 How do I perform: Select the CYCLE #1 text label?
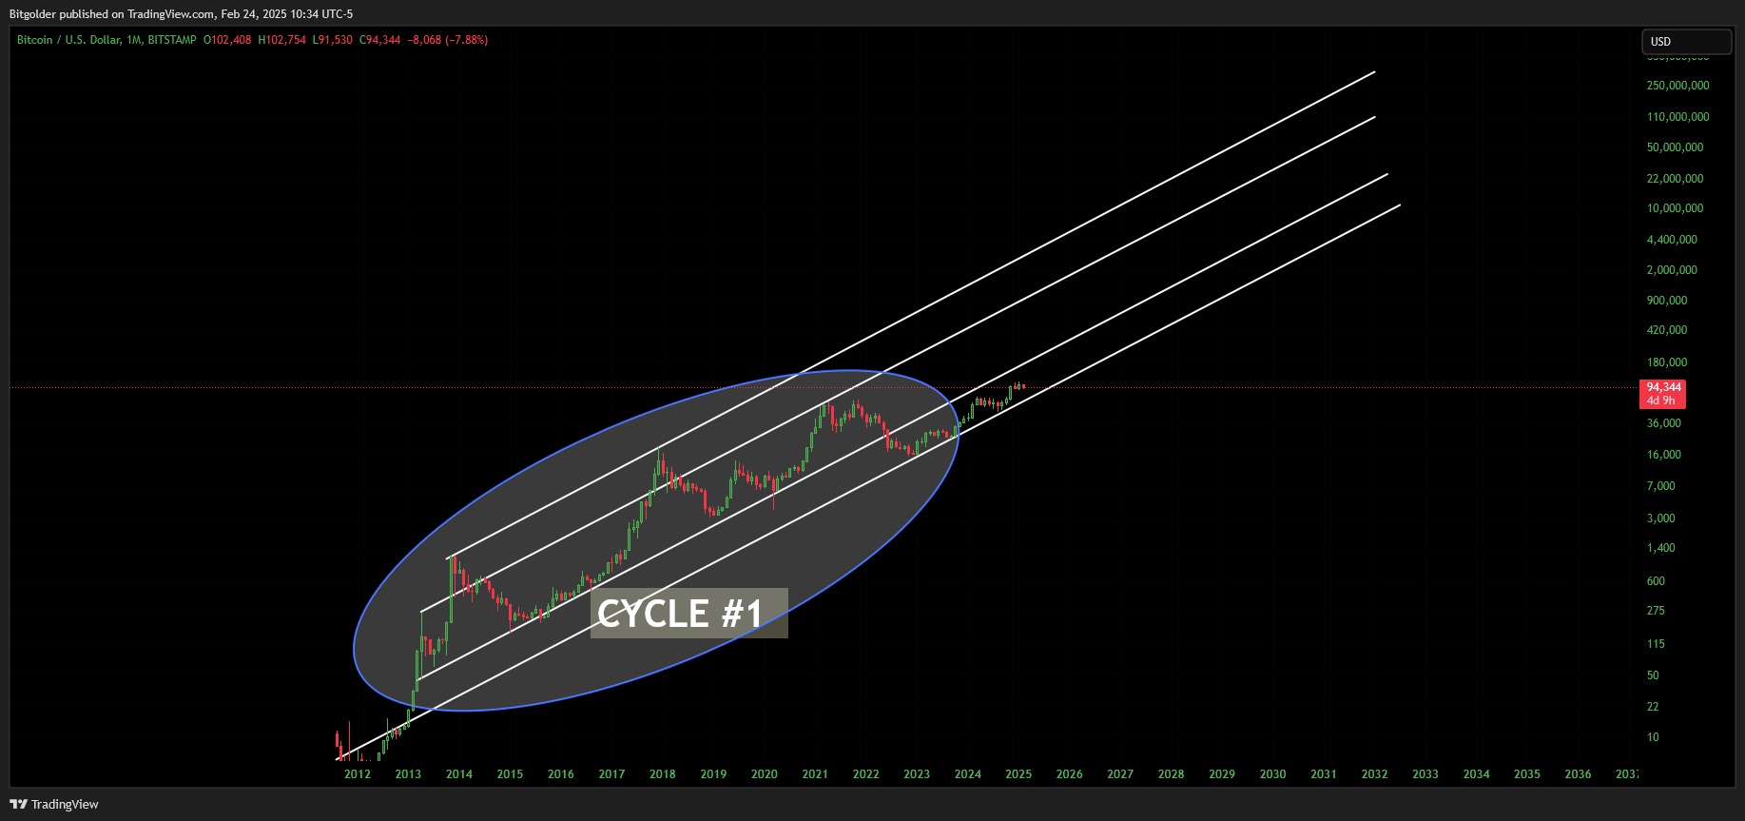click(x=688, y=614)
